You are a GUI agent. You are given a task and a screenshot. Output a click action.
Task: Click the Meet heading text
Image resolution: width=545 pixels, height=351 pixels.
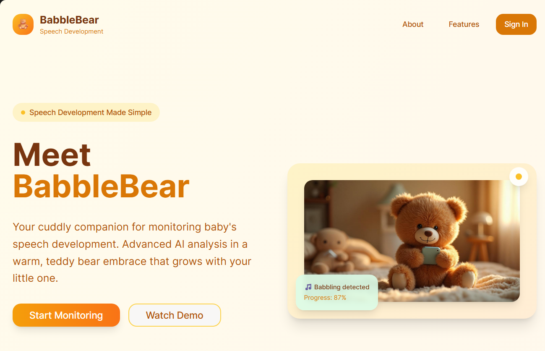click(x=52, y=155)
